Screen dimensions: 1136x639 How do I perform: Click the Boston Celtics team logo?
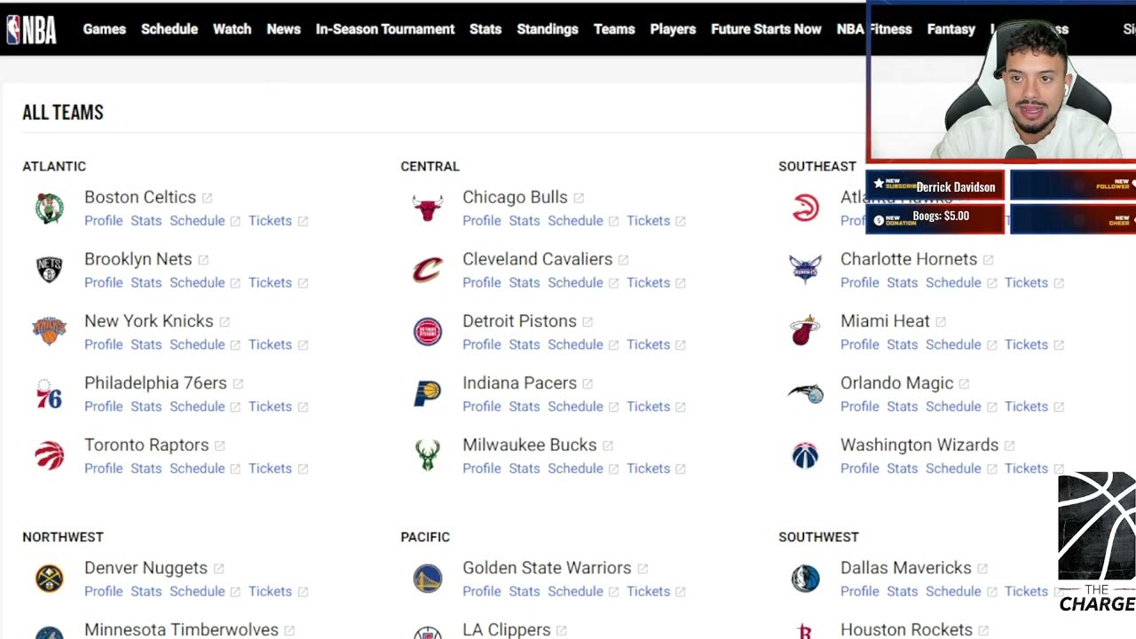[50, 208]
